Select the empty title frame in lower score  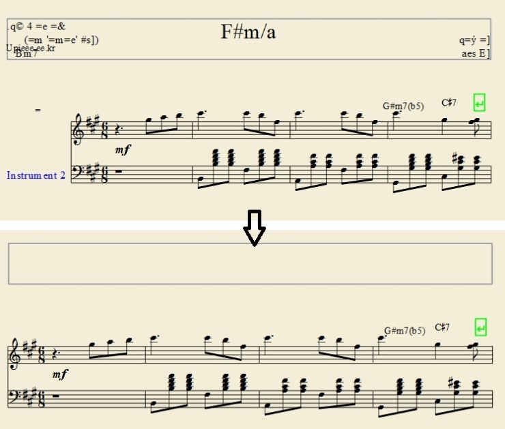[250, 263]
